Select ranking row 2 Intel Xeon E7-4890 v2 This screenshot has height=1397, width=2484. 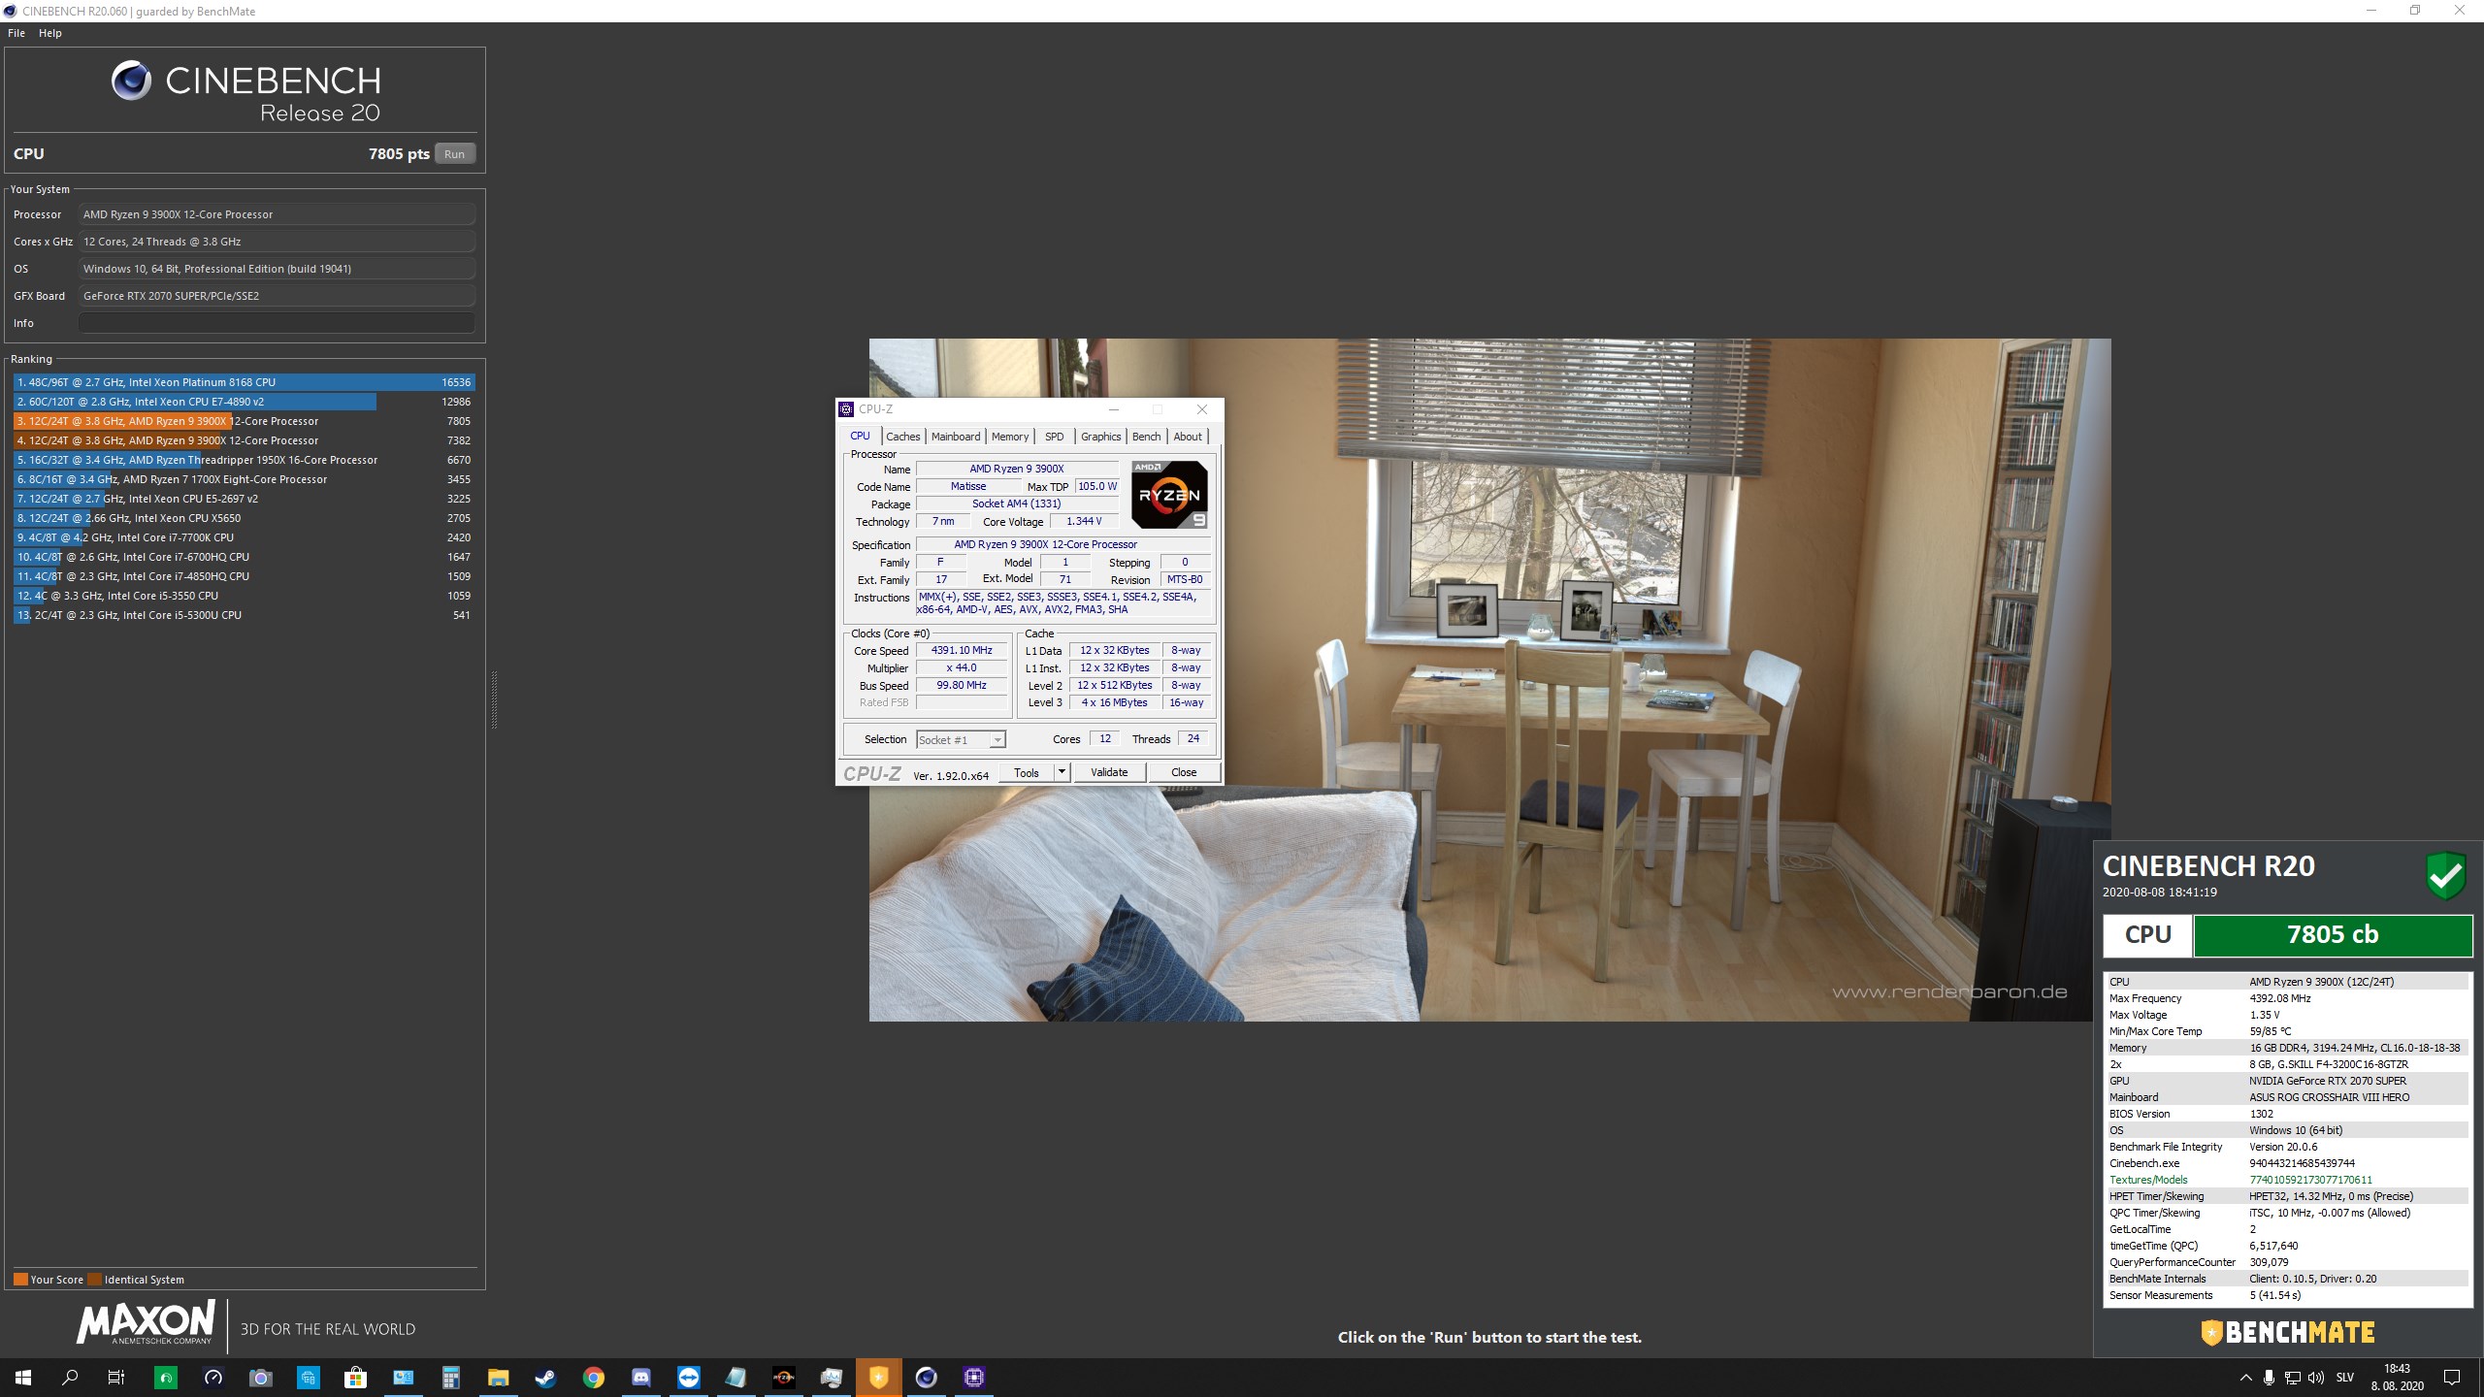pos(245,402)
